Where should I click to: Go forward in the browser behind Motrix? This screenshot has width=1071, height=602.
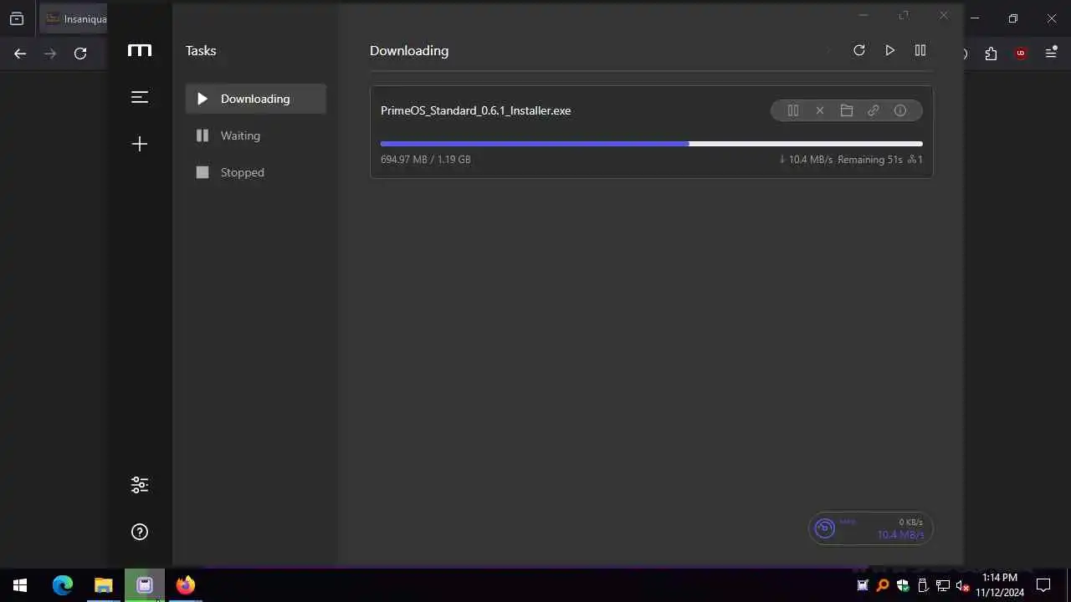pos(50,54)
